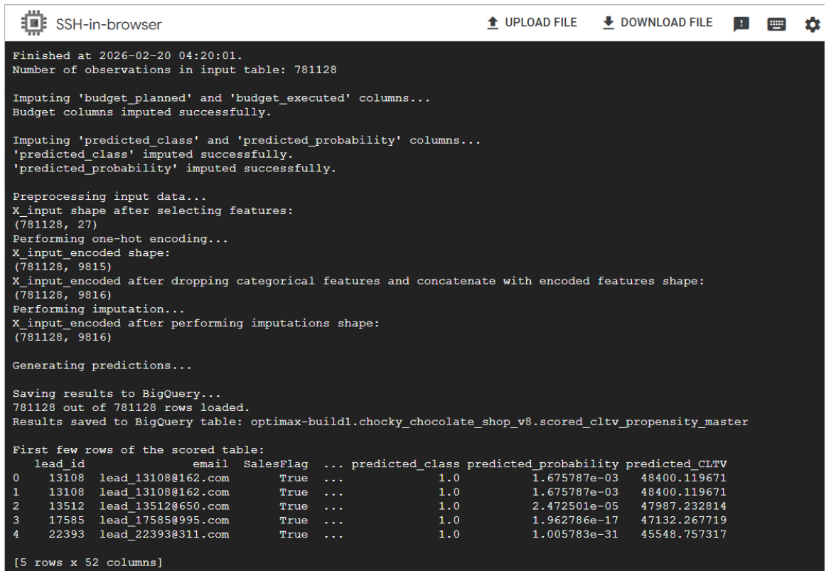Screen dimensions: 826x571
Task: Click the 'Saving results to BigQuery...' line
Action: coord(117,393)
